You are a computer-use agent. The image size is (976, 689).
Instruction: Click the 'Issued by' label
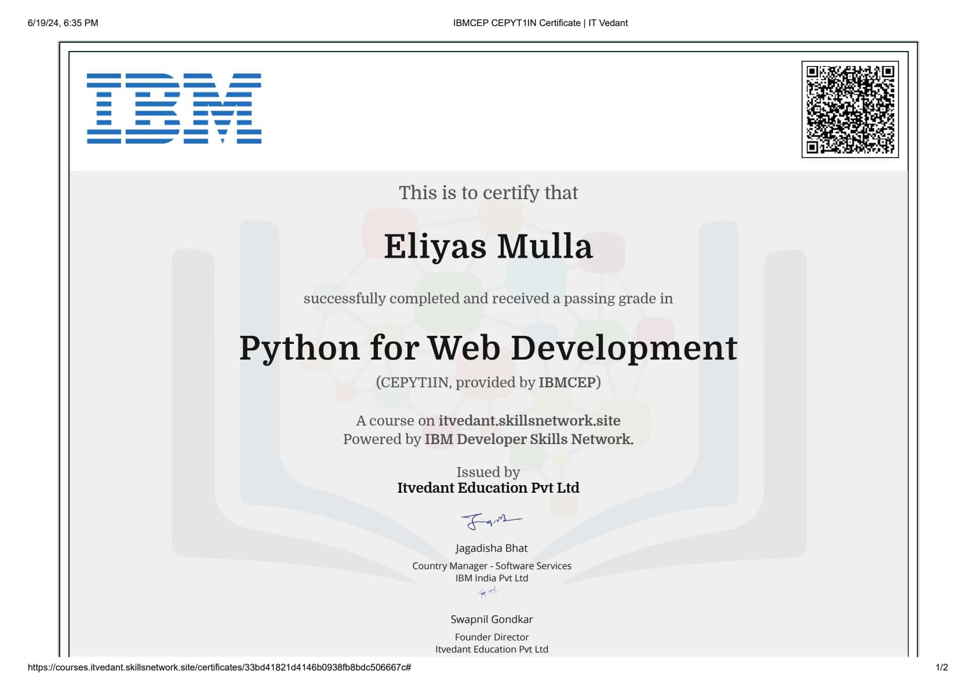pyautogui.click(x=488, y=472)
